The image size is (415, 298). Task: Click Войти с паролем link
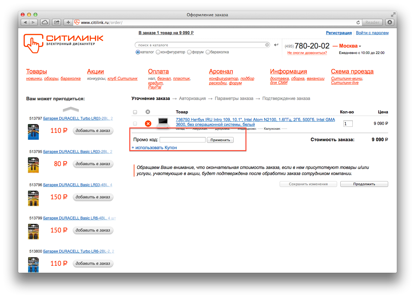tap(372, 33)
